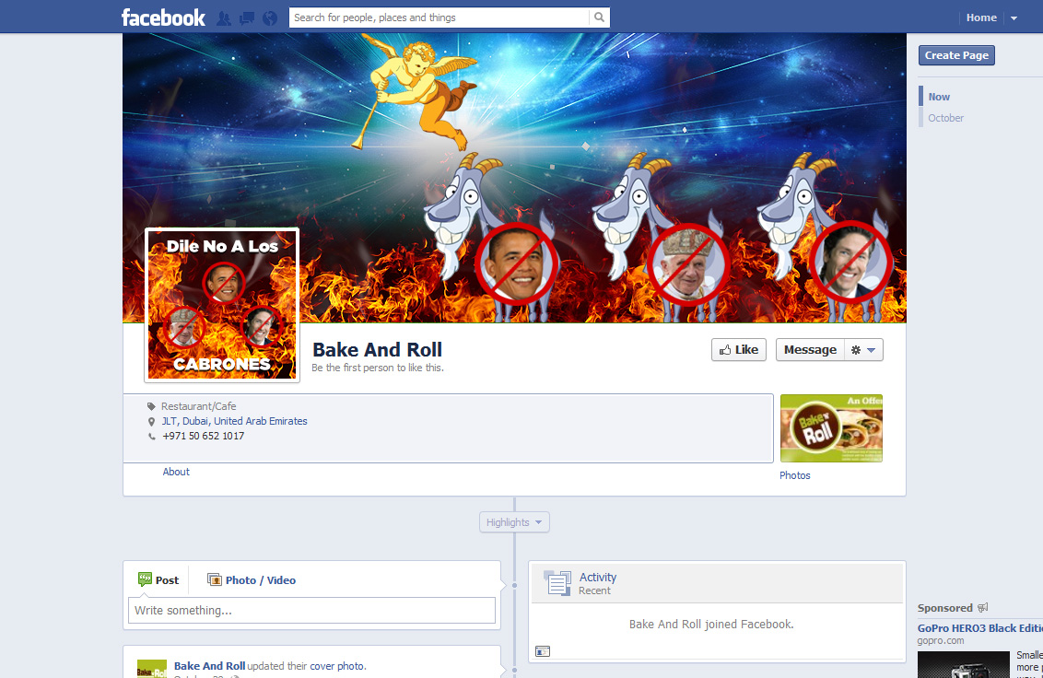Click the post's Bake And Roll avatar

click(152, 669)
